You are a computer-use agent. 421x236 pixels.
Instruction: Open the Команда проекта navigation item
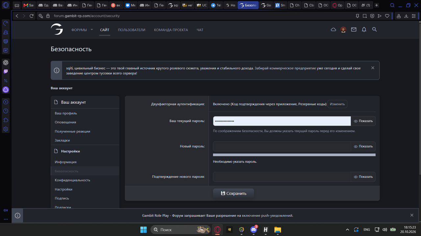(x=171, y=30)
